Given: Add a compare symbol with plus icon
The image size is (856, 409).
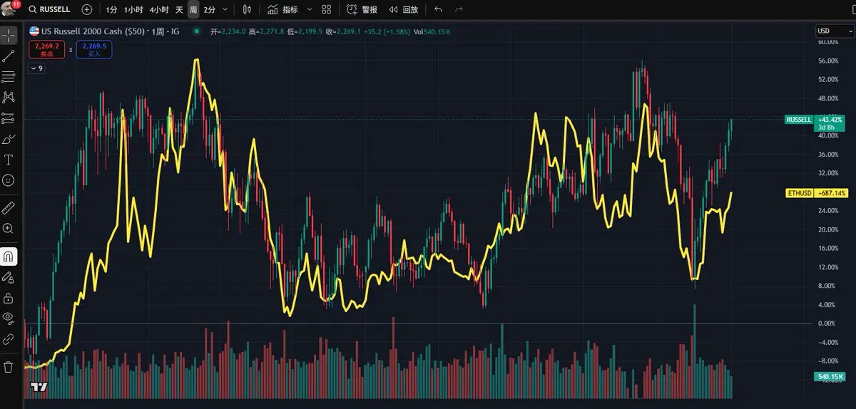Looking at the screenshot, I should pyautogui.click(x=87, y=10).
